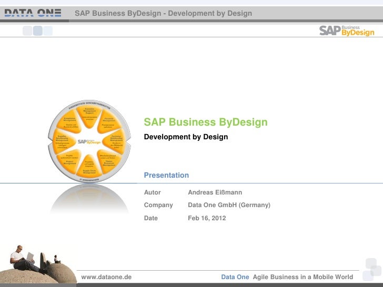Click the date Feb 16, 2012
Screen dimensions: 383x287
coord(207,218)
